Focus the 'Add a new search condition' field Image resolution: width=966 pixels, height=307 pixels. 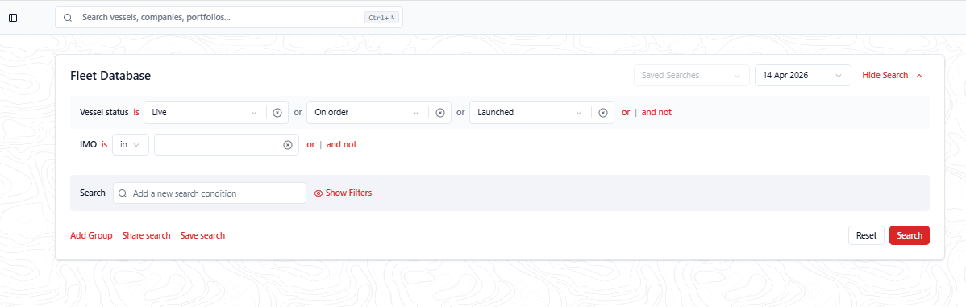[210, 193]
